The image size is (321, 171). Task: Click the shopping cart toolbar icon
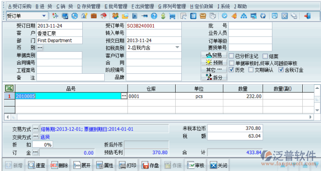click(172, 16)
